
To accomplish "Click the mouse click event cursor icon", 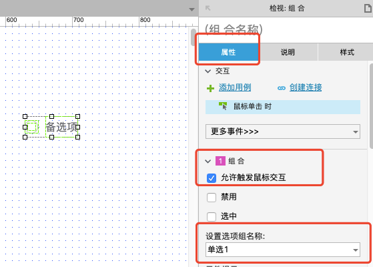I will (x=223, y=106).
